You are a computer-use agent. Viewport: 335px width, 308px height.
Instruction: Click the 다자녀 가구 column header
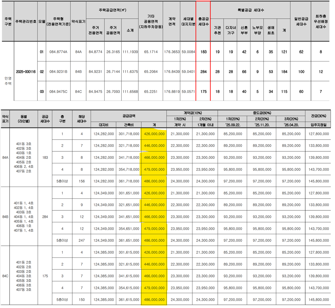[231, 30]
